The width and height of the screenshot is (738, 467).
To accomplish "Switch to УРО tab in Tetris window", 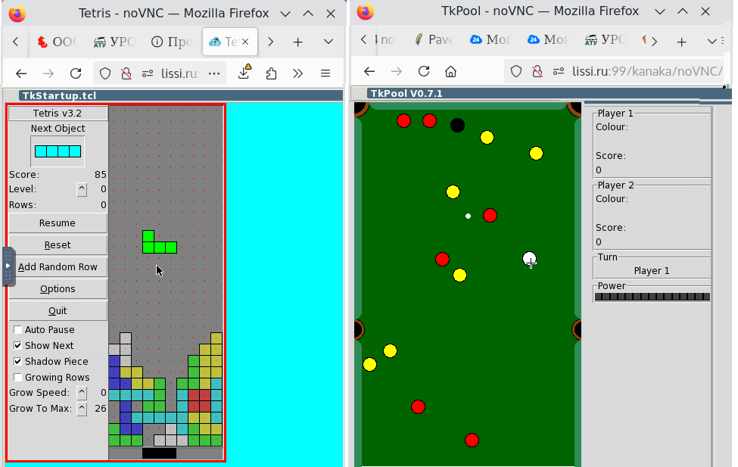I will tap(114, 42).
